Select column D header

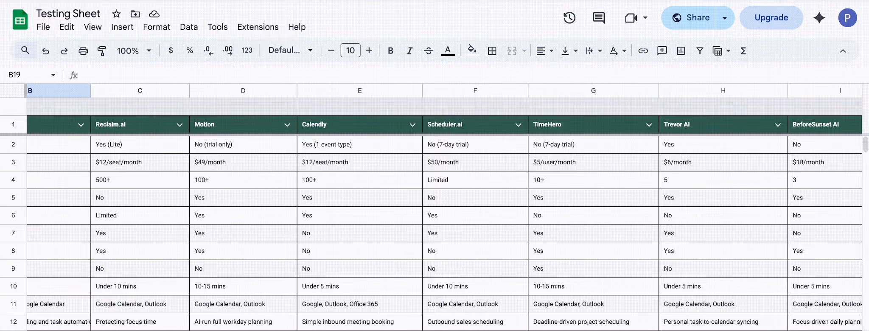tap(243, 90)
